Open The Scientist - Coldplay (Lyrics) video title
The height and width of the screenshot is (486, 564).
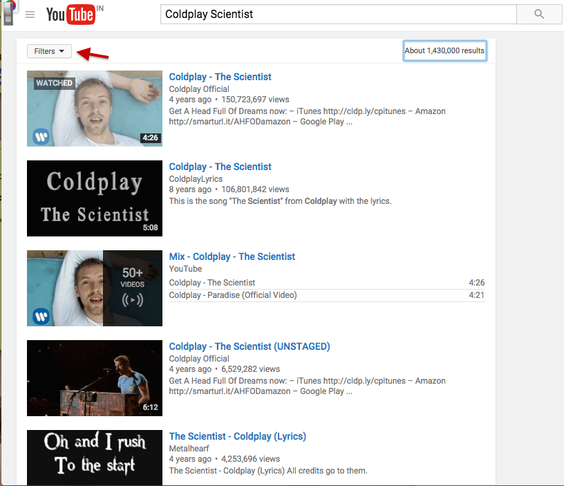point(237,436)
